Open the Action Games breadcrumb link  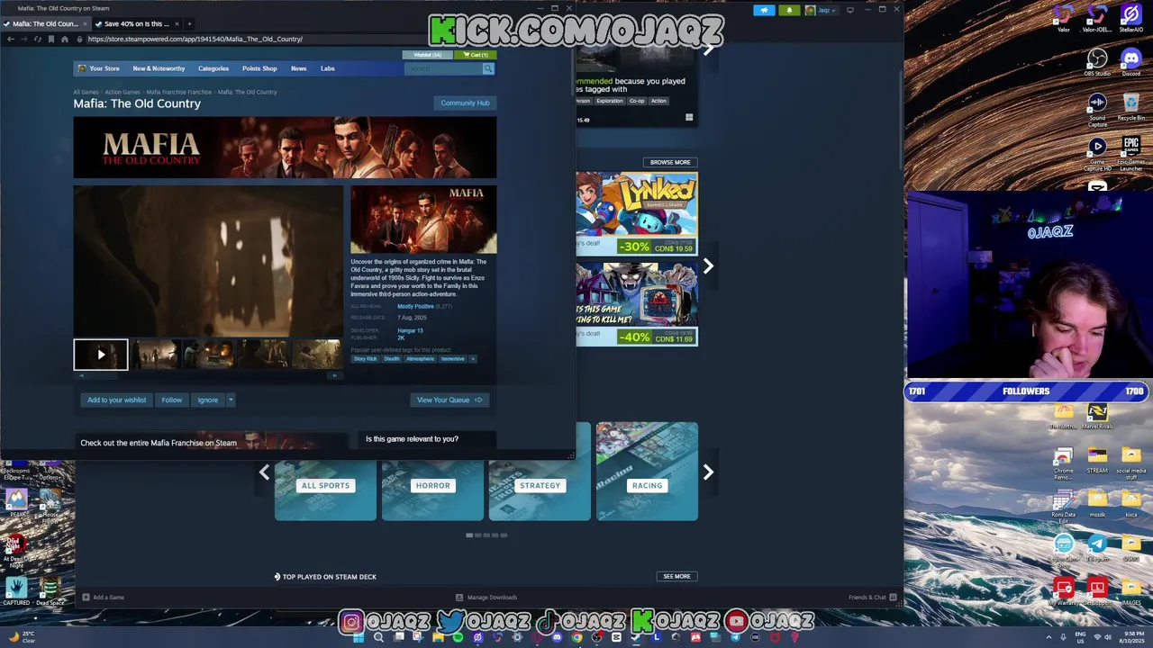tap(123, 92)
